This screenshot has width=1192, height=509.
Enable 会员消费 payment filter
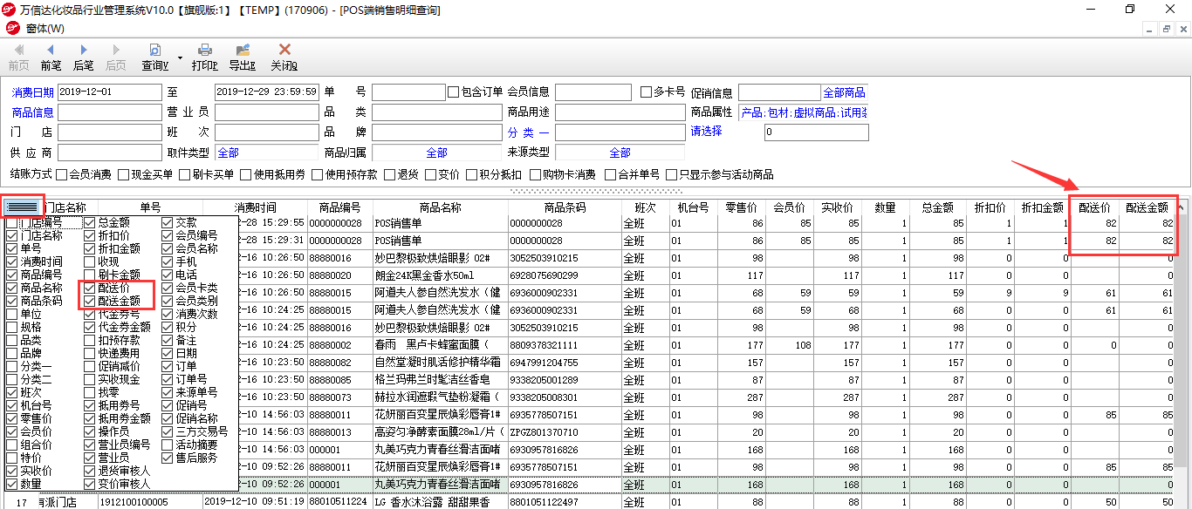tap(61, 174)
